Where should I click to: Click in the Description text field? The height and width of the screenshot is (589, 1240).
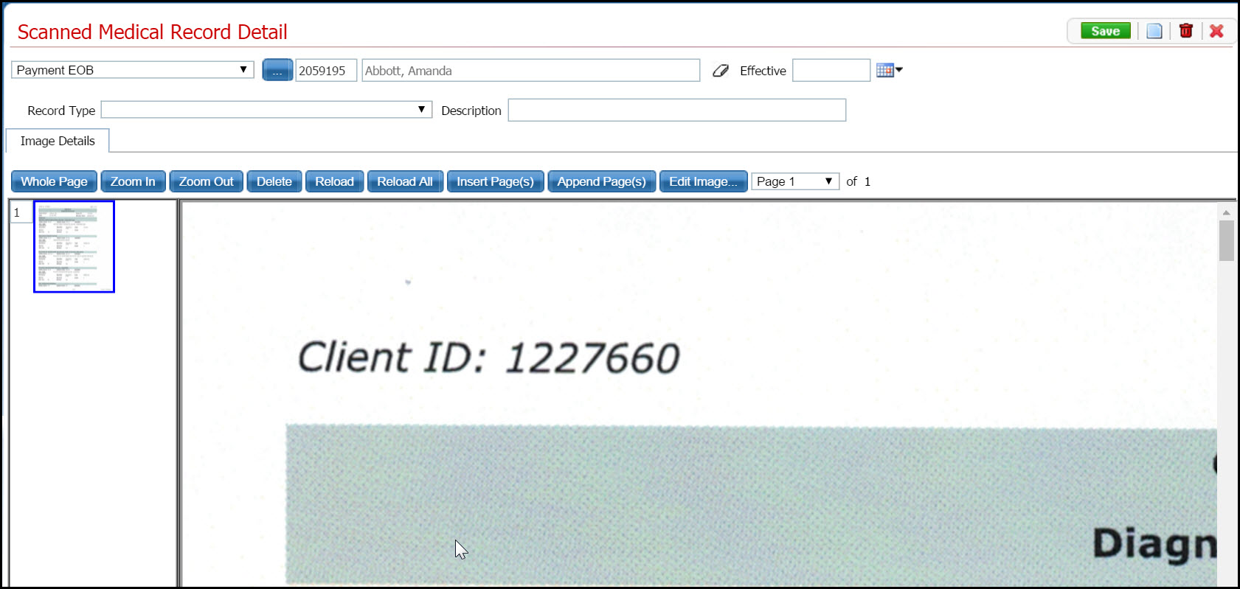tap(676, 111)
